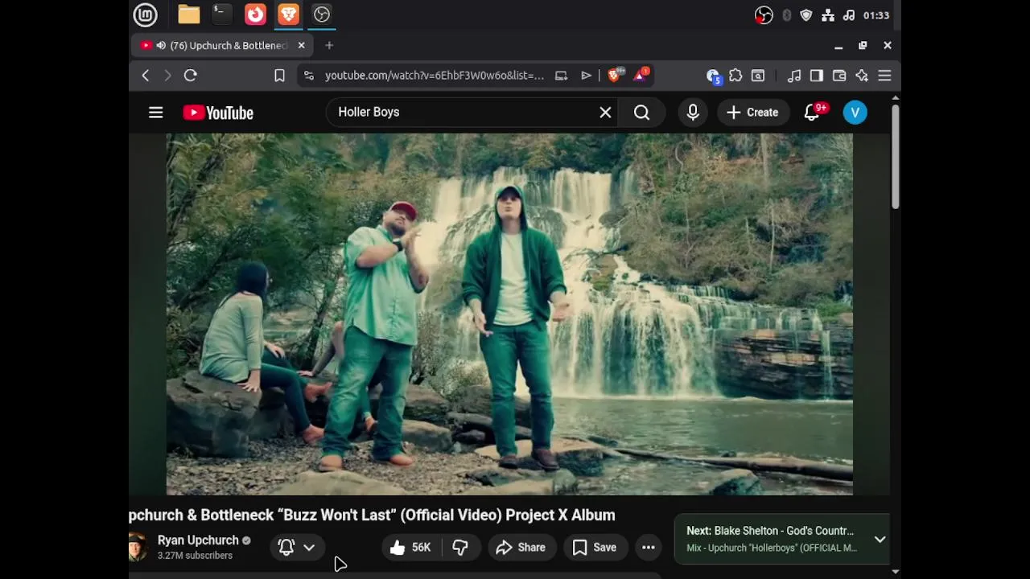Share this video

(x=521, y=548)
